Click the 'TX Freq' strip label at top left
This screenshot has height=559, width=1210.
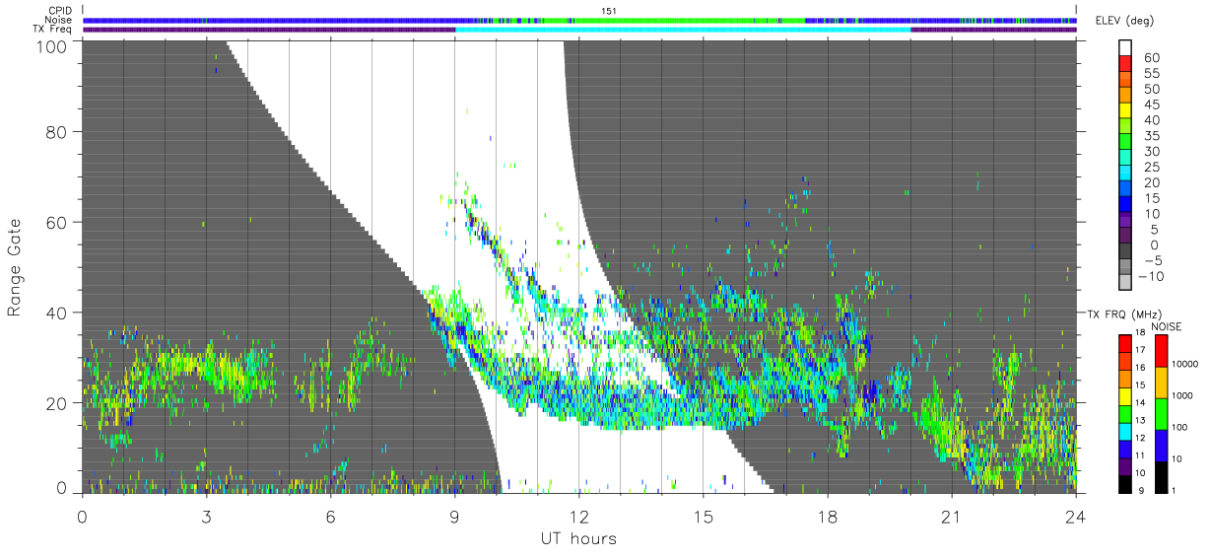point(54,30)
